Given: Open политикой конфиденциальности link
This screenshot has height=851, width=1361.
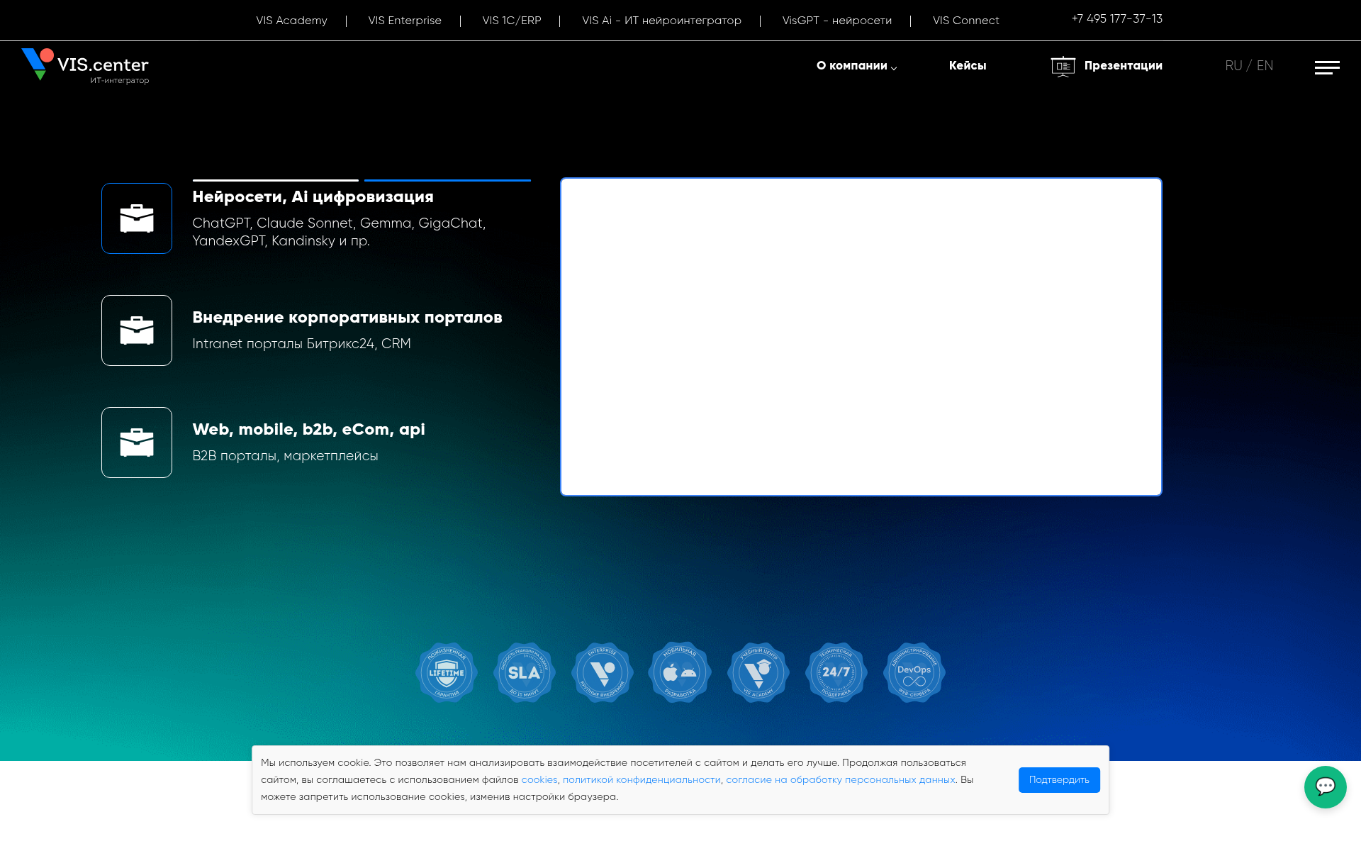Looking at the screenshot, I should (642, 780).
